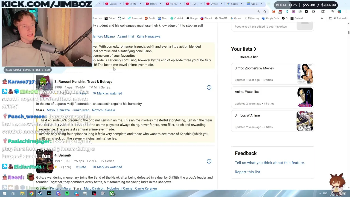
Task: Open the Discord bookmark
Action: (x=206, y=18)
